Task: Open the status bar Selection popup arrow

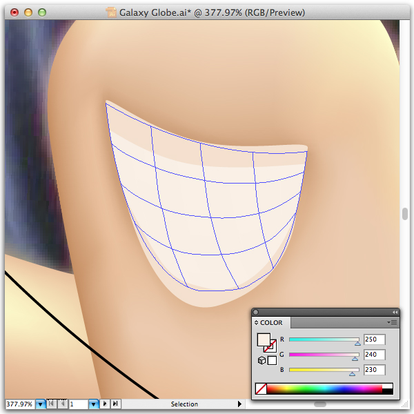Action: [x=239, y=404]
